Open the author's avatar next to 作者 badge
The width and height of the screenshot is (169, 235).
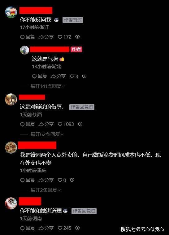pyautogui.click(x=25, y=50)
